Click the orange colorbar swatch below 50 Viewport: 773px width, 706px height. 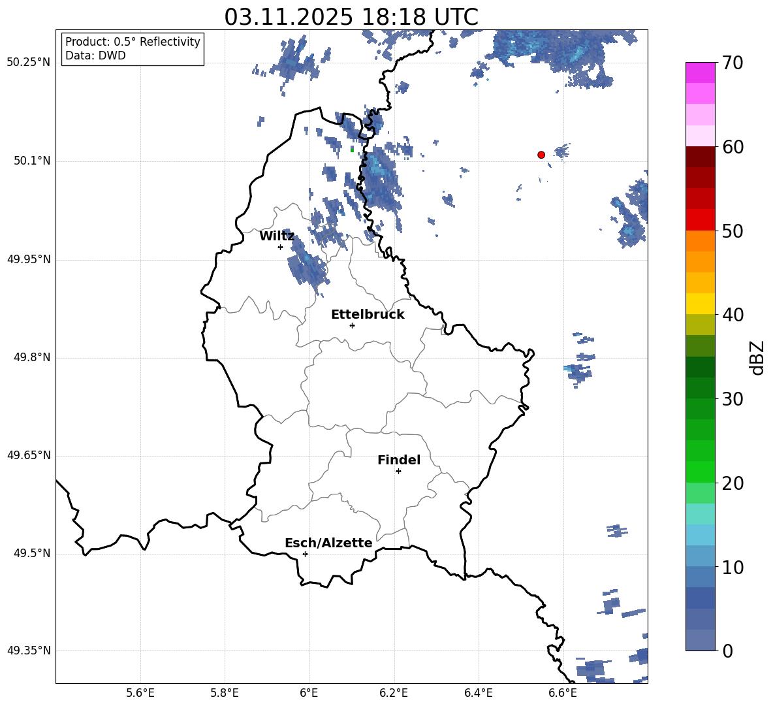click(701, 241)
